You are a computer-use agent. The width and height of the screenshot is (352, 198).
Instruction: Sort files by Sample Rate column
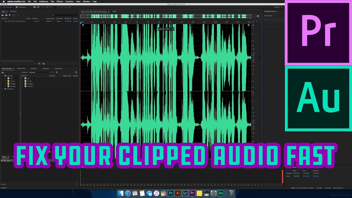[50, 18]
